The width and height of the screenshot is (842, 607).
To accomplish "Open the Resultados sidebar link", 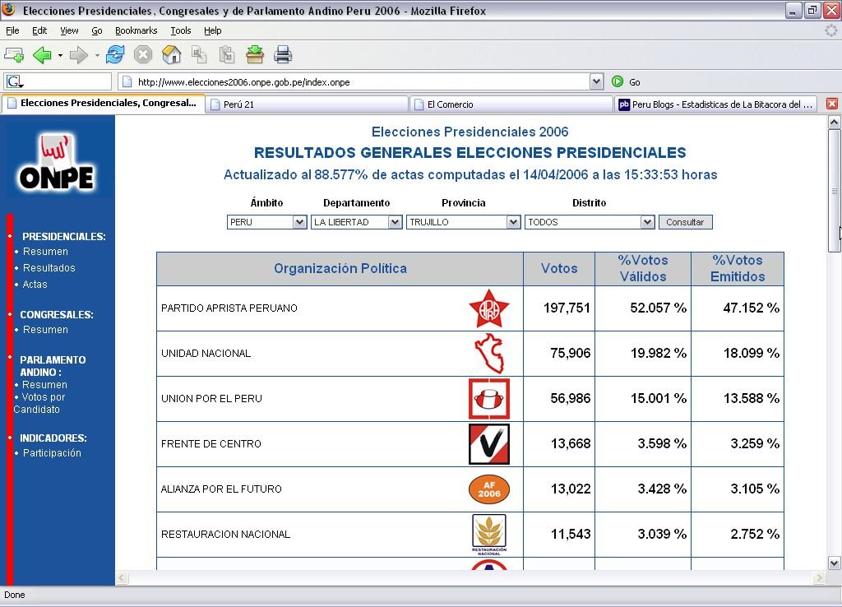I will coord(49,267).
